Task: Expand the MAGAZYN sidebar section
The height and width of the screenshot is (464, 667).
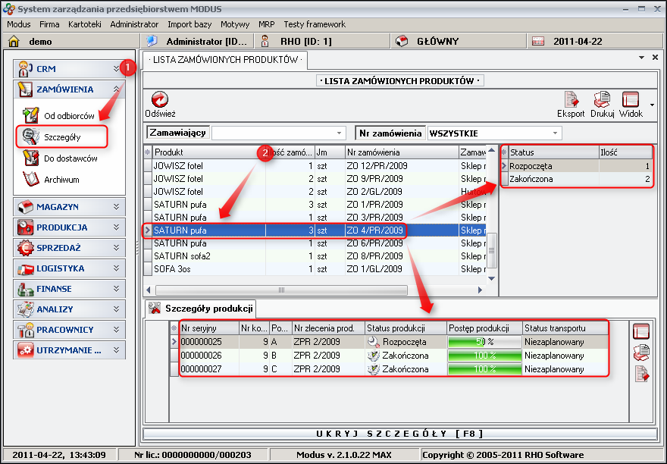Action: click(67, 206)
